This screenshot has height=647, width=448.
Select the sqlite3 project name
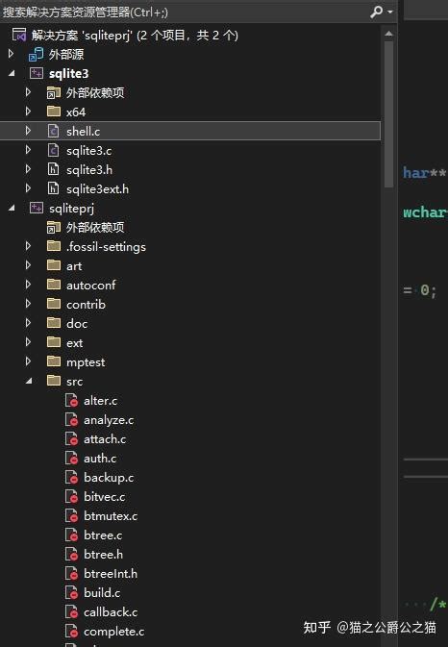[x=69, y=73]
